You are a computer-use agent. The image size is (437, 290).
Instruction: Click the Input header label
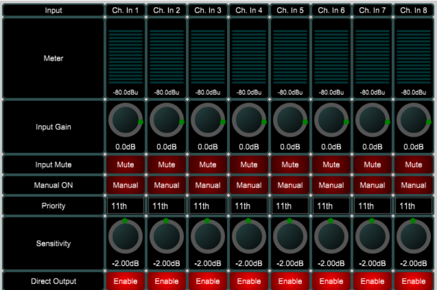(53, 10)
